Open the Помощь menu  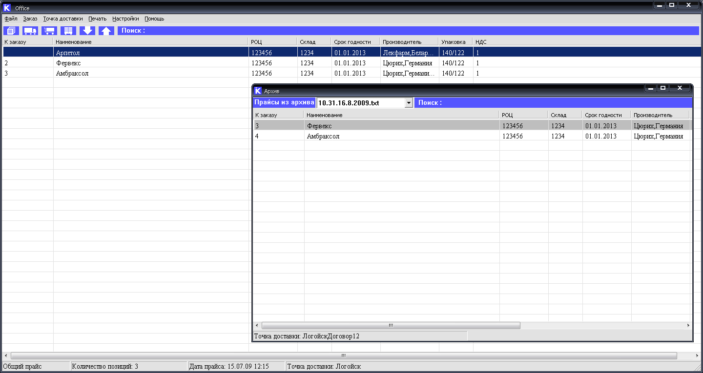(154, 19)
